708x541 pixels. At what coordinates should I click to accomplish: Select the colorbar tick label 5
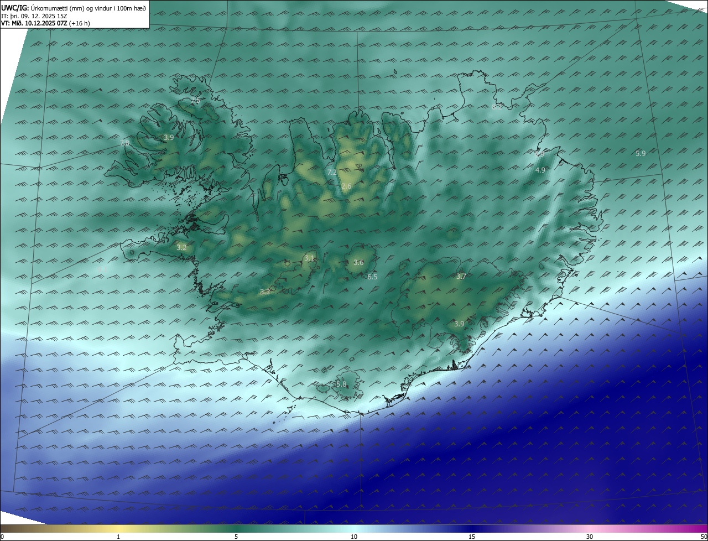pos(236,537)
